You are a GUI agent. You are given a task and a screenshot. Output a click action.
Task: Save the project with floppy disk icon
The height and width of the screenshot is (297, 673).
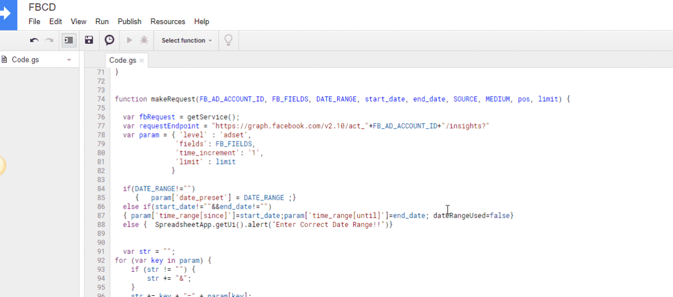(89, 40)
